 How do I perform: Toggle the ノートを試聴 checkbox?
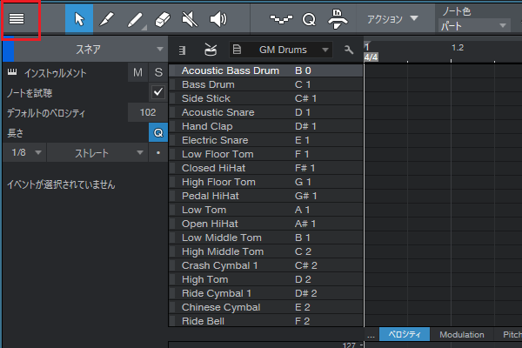pyautogui.click(x=157, y=91)
